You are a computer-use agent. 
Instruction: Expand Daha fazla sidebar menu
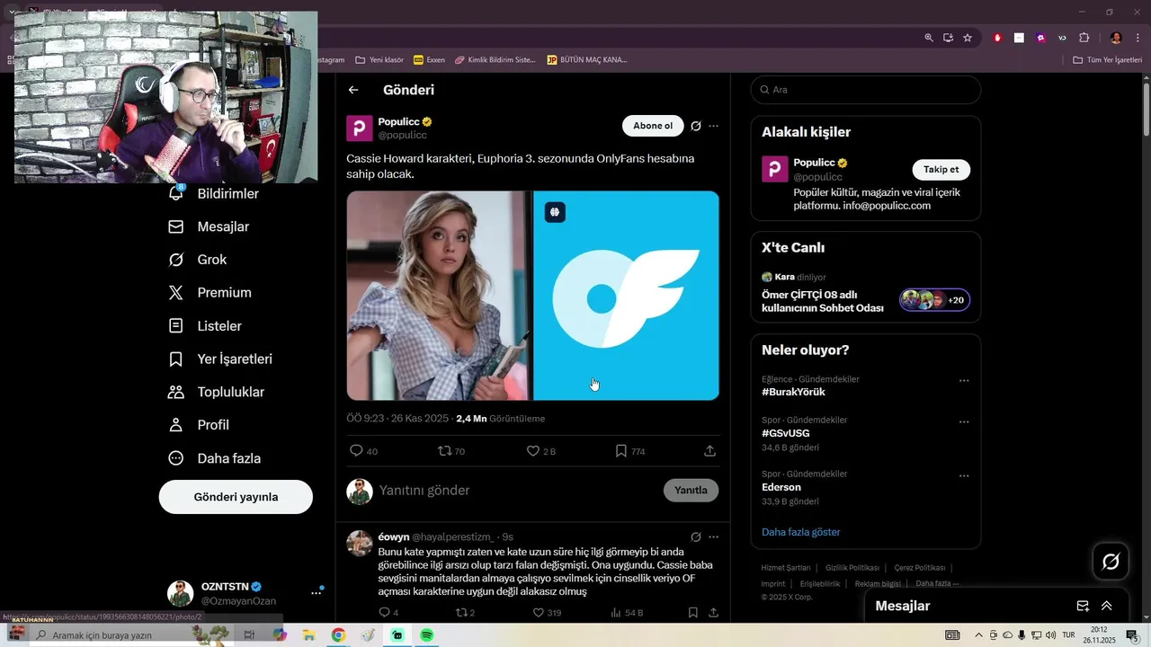click(x=214, y=458)
